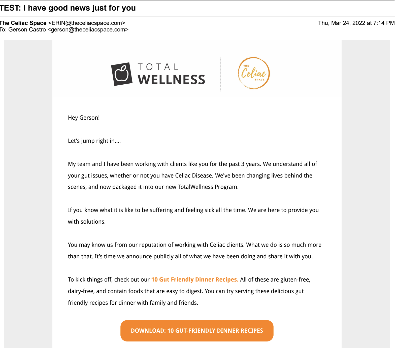This screenshot has width=397, height=348.
Task: Click the Hey Gerson! greeting line
Action: [84, 118]
